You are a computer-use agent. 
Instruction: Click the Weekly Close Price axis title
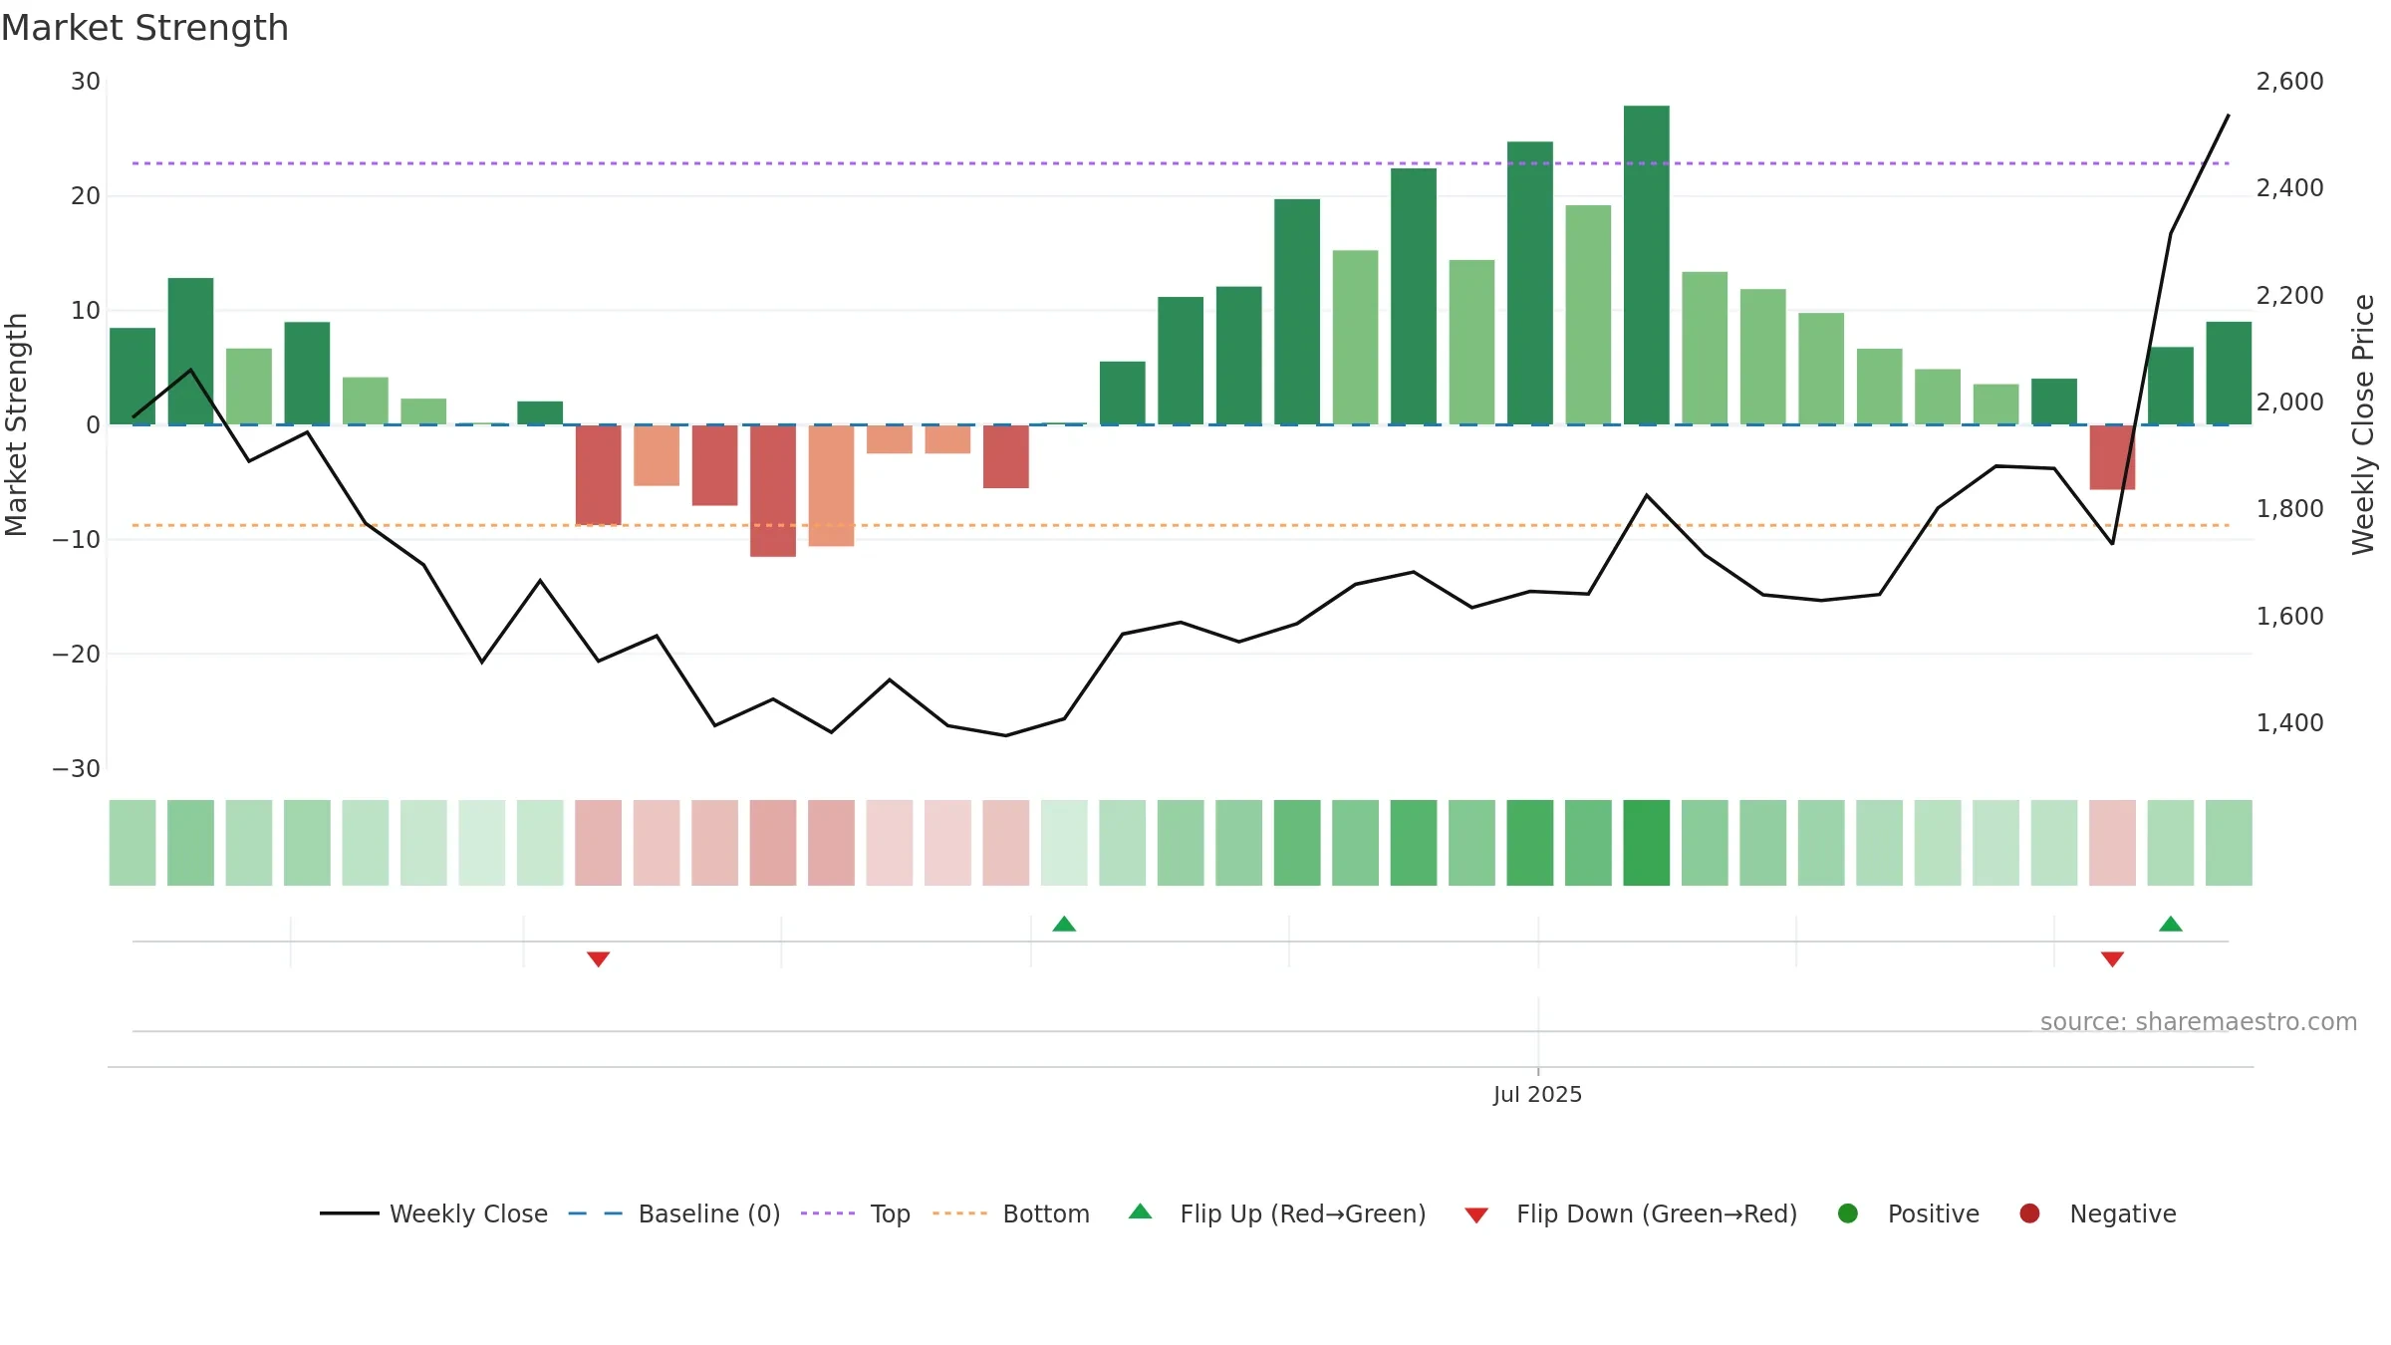[2363, 424]
